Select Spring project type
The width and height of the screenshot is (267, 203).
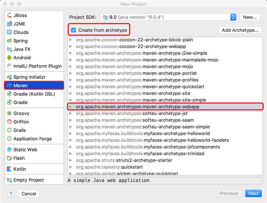point(34,41)
